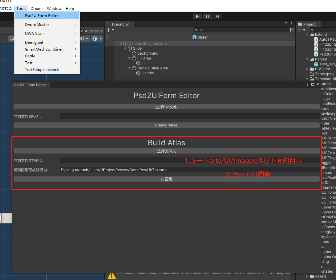The width and height of the screenshot is (336, 280).
Task: Open the SmartMeshCombiner submenu
Action: point(47,49)
